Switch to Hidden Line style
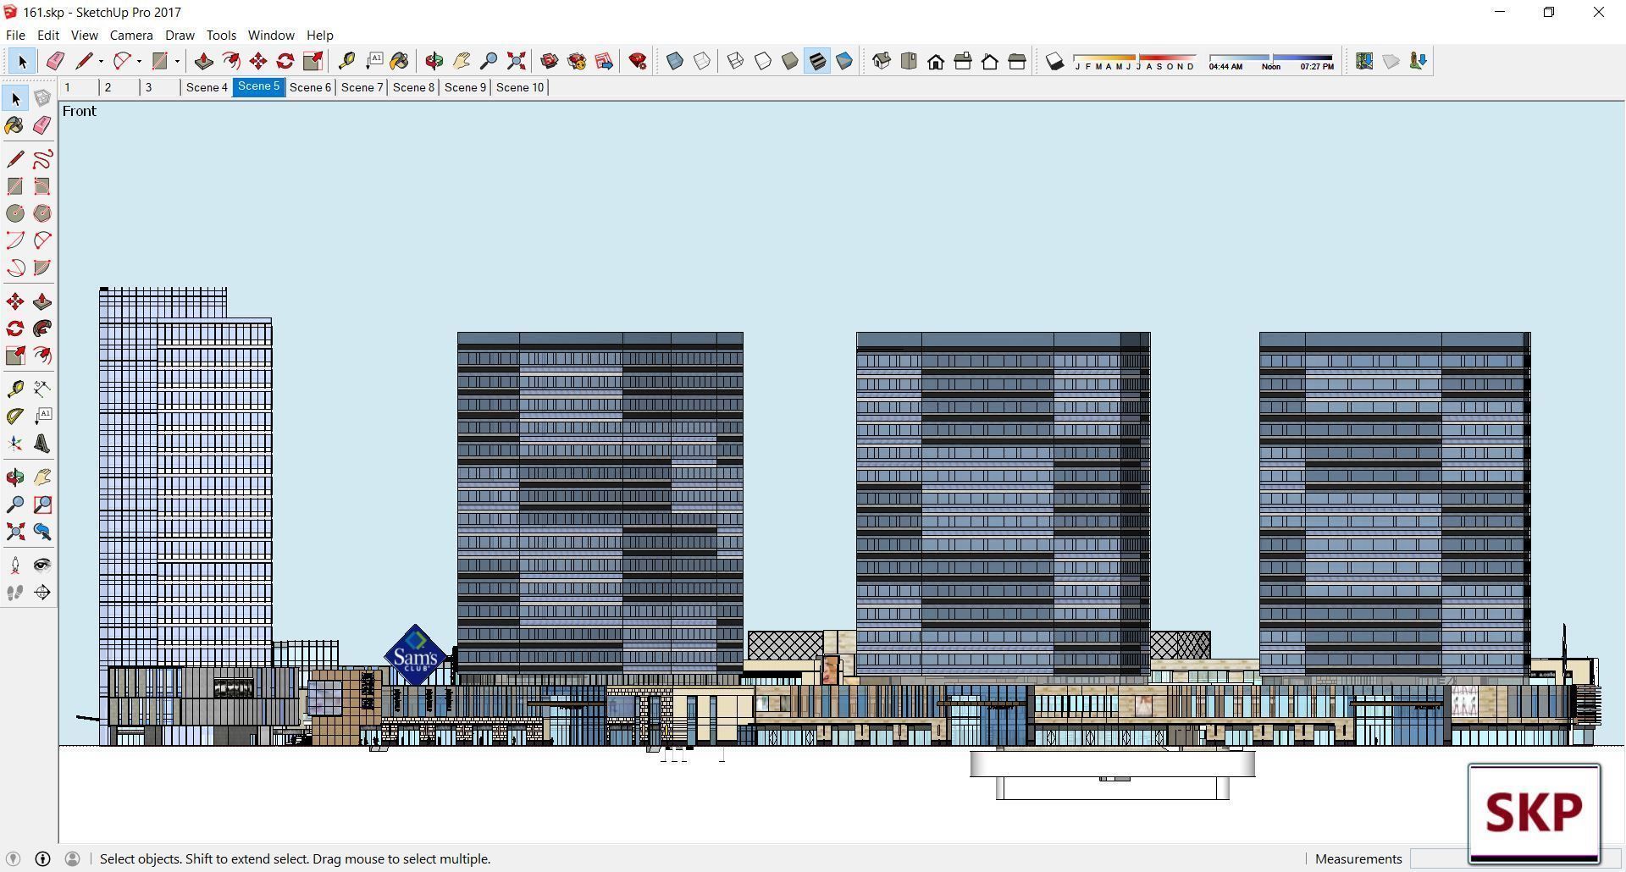 [x=763, y=61]
